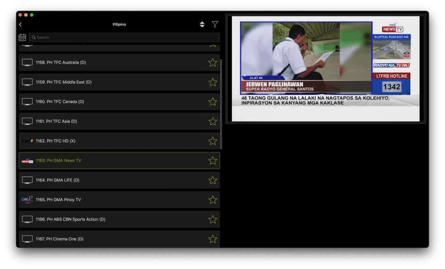The width and height of the screenshot is (445, 269).
Task: Favorite PH TFC Middle East (D) star
Action: click(x=213, y=82)
